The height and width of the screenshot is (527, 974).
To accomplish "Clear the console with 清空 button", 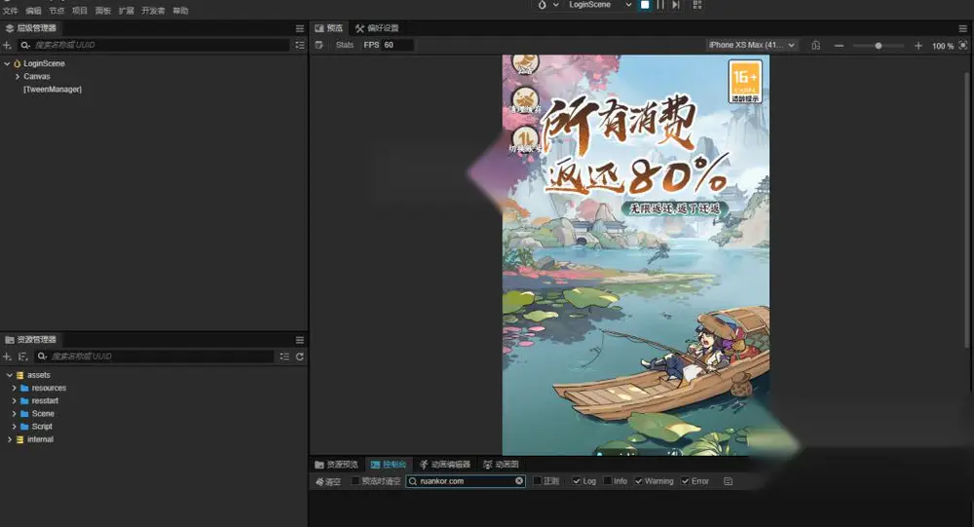I will pyautogui.click(x=328, y=481).
